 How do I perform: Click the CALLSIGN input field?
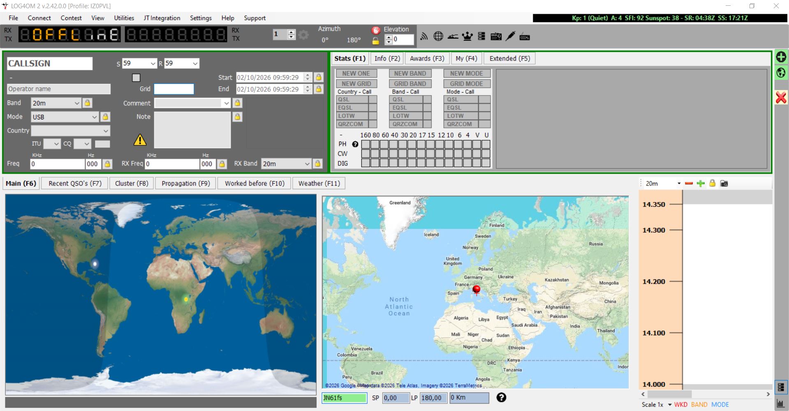pyautogui.click(x=50, y=63)
